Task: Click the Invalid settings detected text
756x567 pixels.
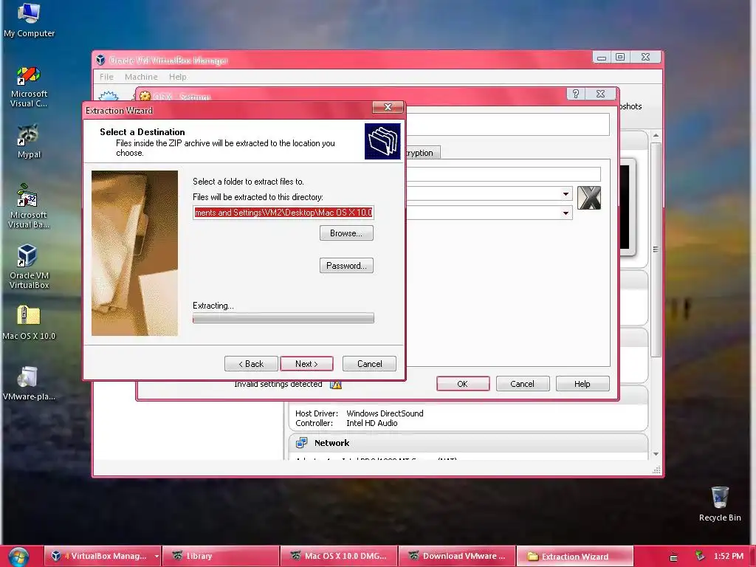Action: tap(278, 384)
